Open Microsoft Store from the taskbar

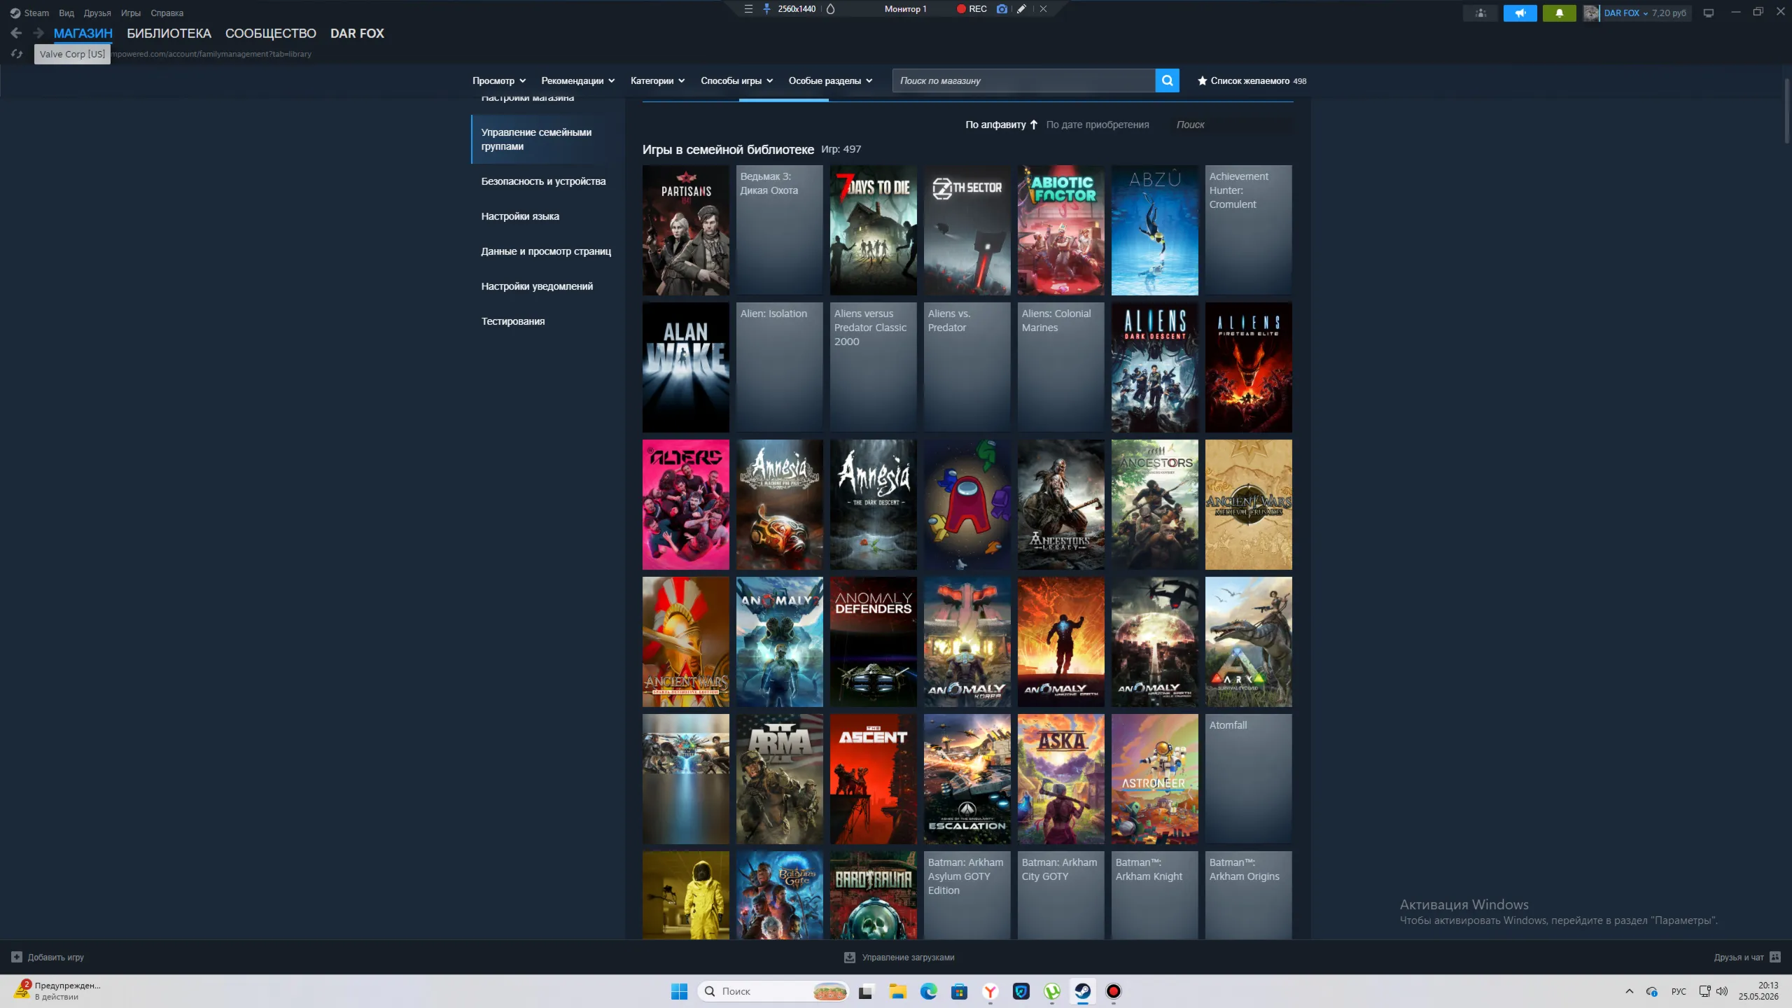959,991
